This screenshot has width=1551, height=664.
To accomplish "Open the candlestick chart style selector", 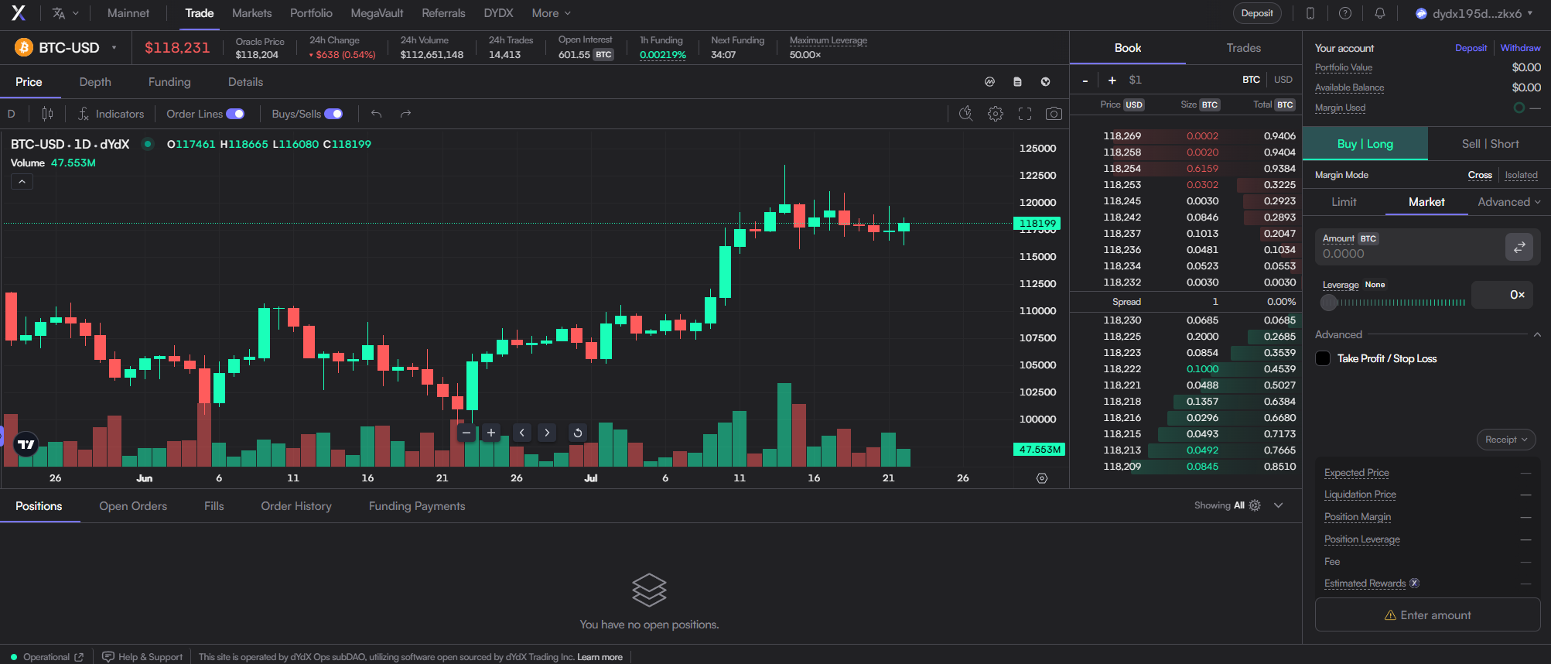I will [x=47, y=114].
